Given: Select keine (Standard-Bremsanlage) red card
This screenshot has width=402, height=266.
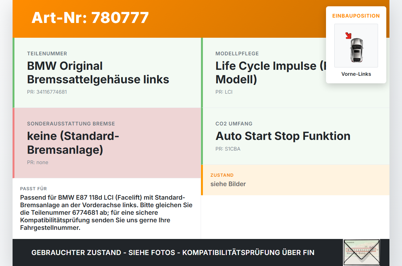Looking at the screenshot, I should [x=107, y=143].
